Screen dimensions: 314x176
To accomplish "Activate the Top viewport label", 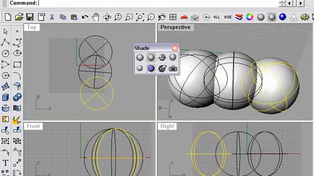I will click(x=32, y=27).
